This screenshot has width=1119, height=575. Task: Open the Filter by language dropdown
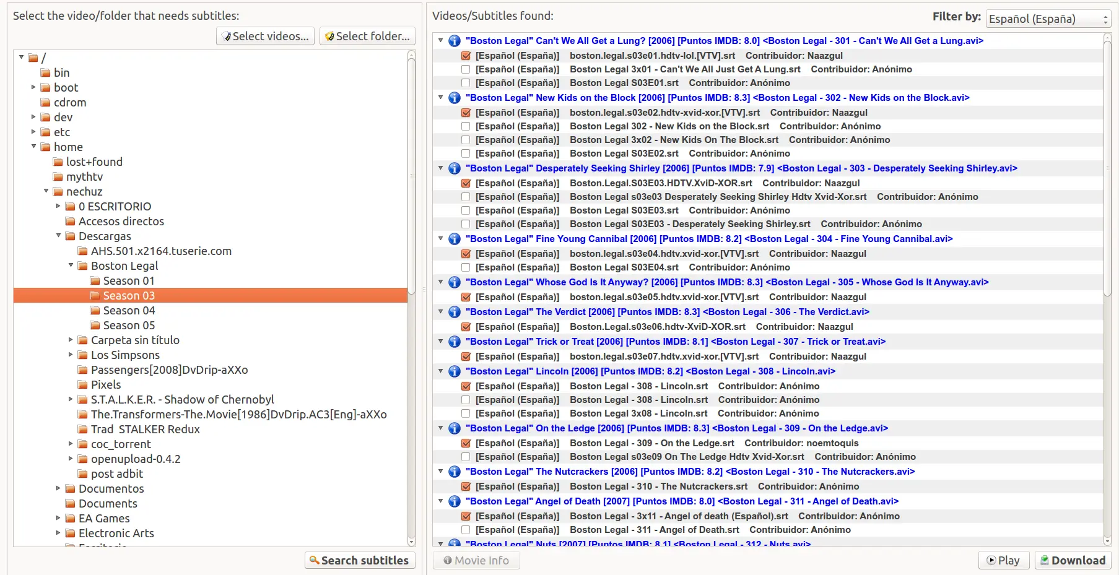[1048, 19]
